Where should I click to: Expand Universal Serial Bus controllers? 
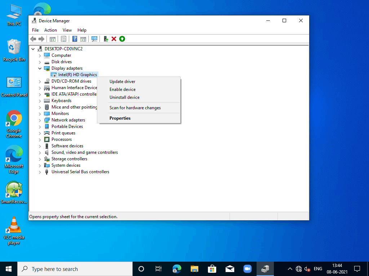[40, 172]
